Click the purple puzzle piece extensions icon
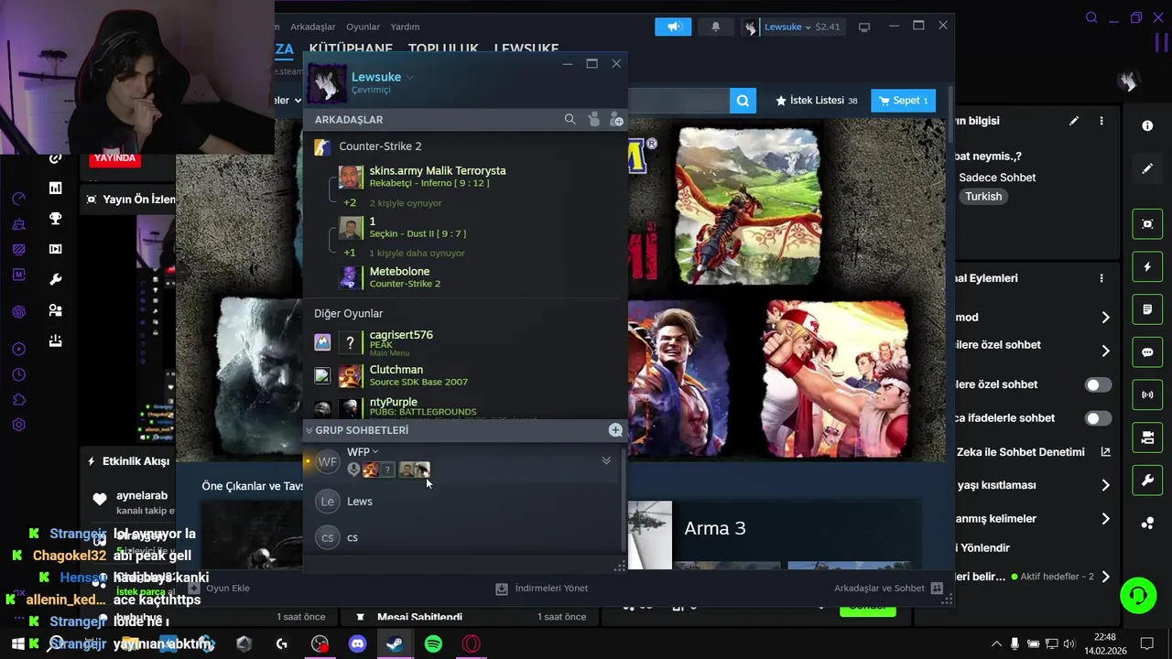This screenshot has width=1172, height=659. tap(18, 400)
